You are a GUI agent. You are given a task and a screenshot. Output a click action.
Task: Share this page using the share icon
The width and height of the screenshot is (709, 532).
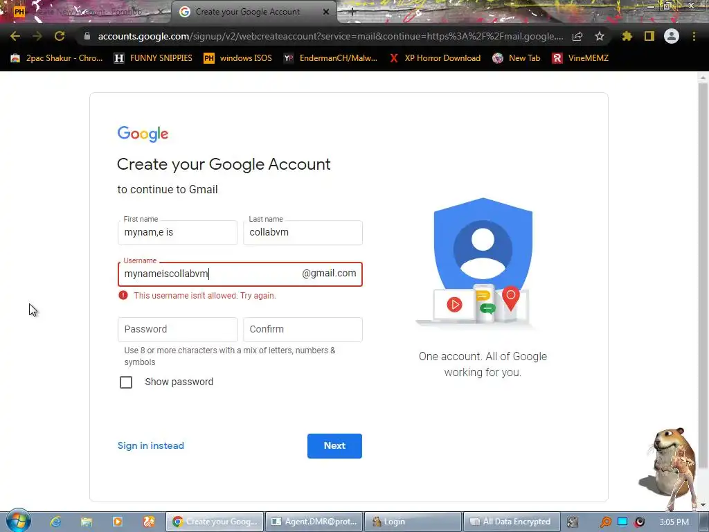pos(577,36)
